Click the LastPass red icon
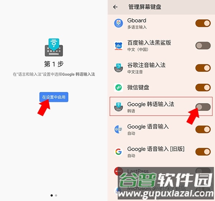This screenshot has width=215, height=201. pyautogui.click(x=118, y=171)
